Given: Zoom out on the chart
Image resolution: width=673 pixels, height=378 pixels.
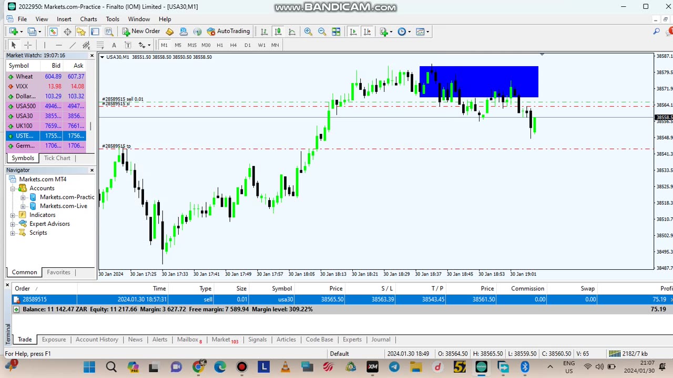Looking at the screenshot, I should pos(322,31).
